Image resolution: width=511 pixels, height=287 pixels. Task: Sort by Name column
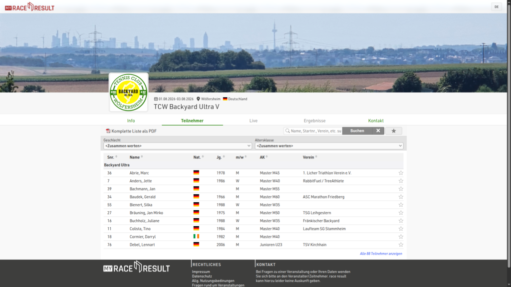pyautogui.click(x=136, y=157)
